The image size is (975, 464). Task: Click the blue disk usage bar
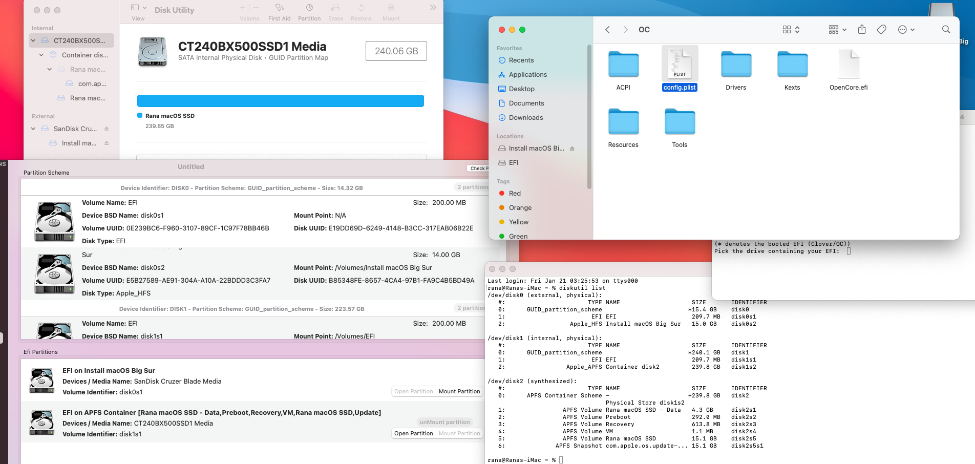pos(280,101)
